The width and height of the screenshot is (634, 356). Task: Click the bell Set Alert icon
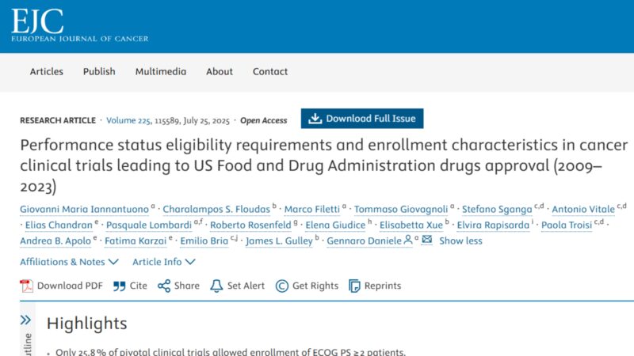click(216, 286)
